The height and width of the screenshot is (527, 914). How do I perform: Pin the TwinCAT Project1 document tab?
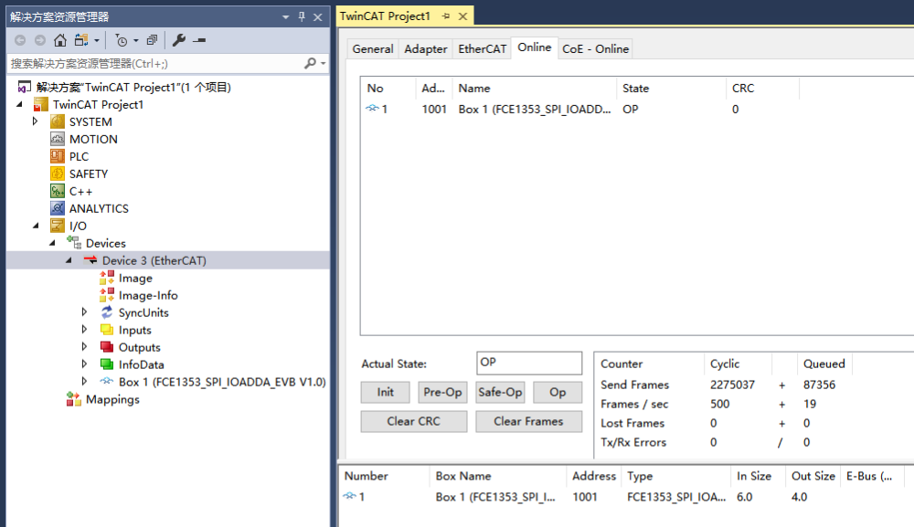tap(446, 16)
